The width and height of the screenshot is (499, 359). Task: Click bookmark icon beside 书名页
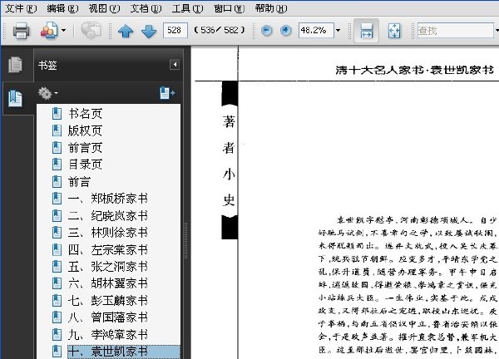57,114
